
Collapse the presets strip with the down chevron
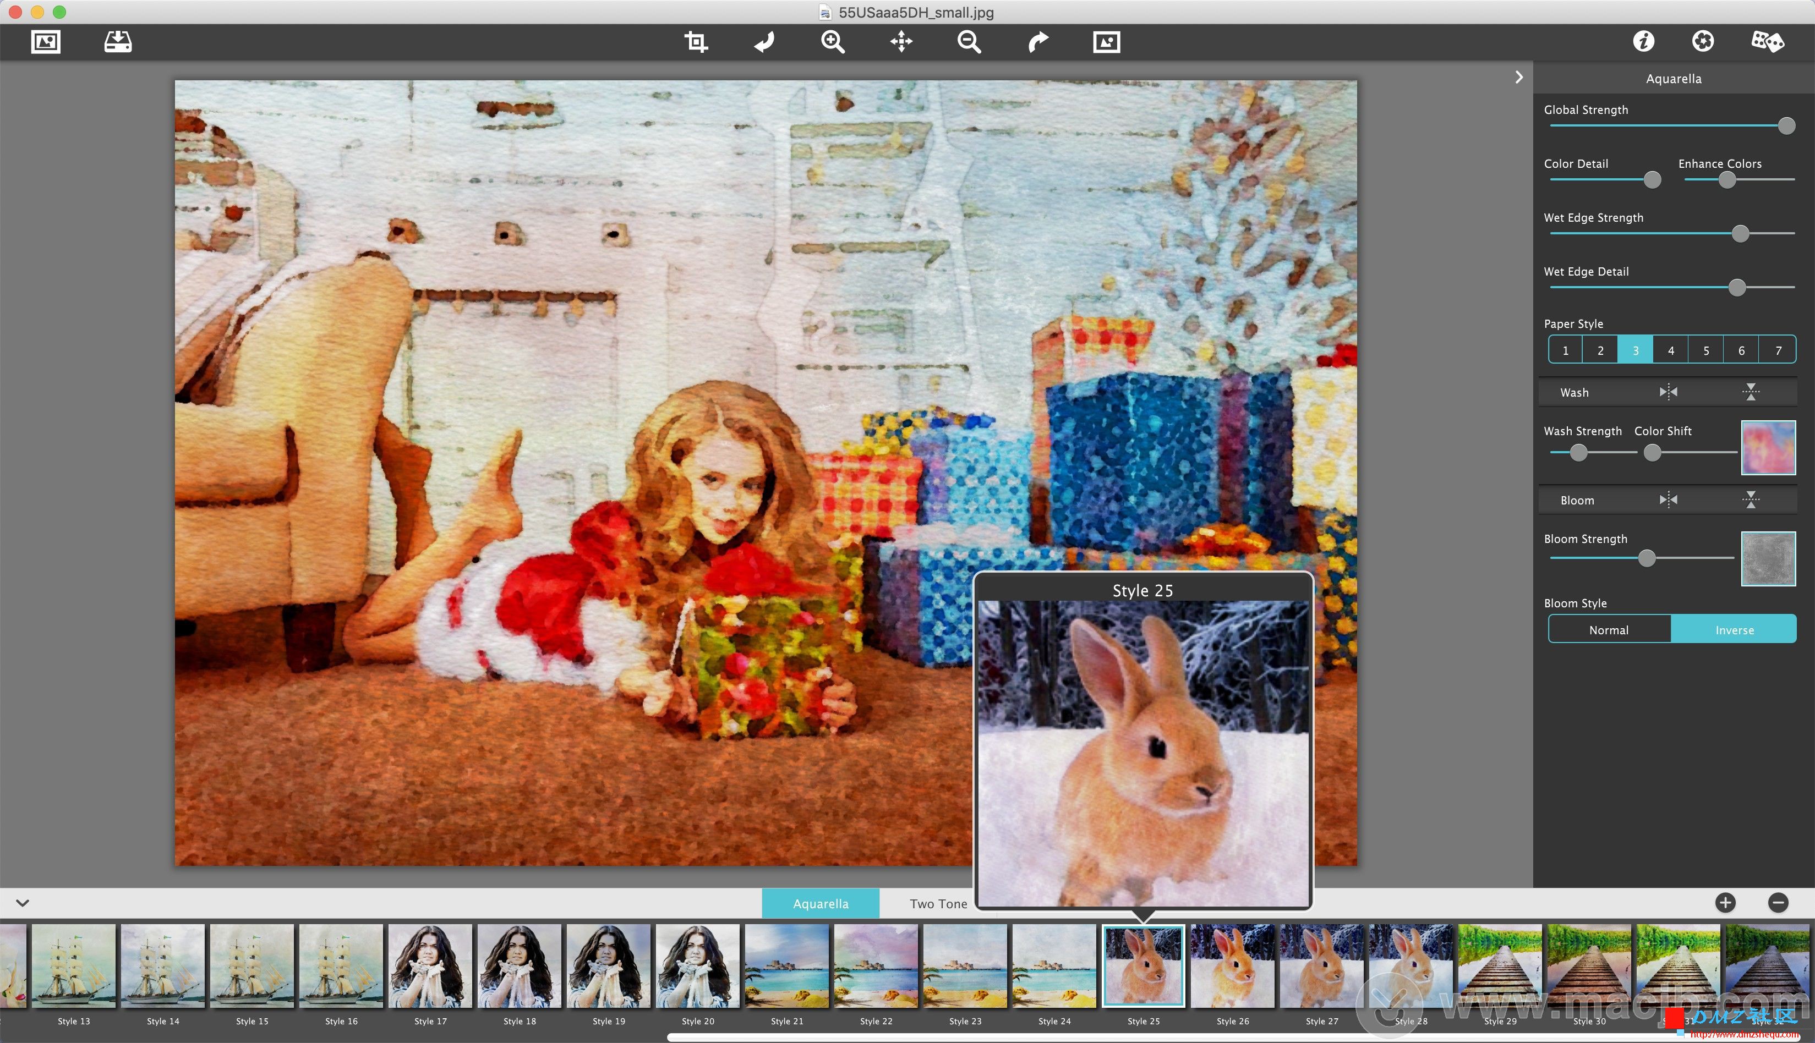coord(23,903)
